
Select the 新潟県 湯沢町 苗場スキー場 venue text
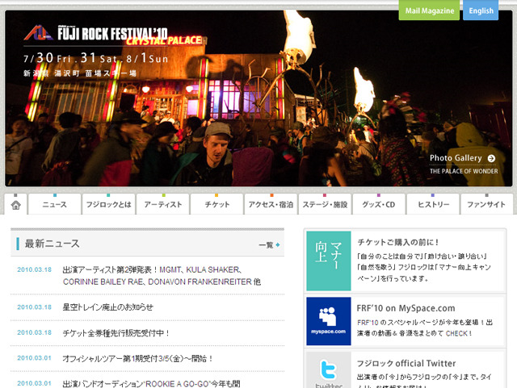pyautogui.click(x=80, y=73)
